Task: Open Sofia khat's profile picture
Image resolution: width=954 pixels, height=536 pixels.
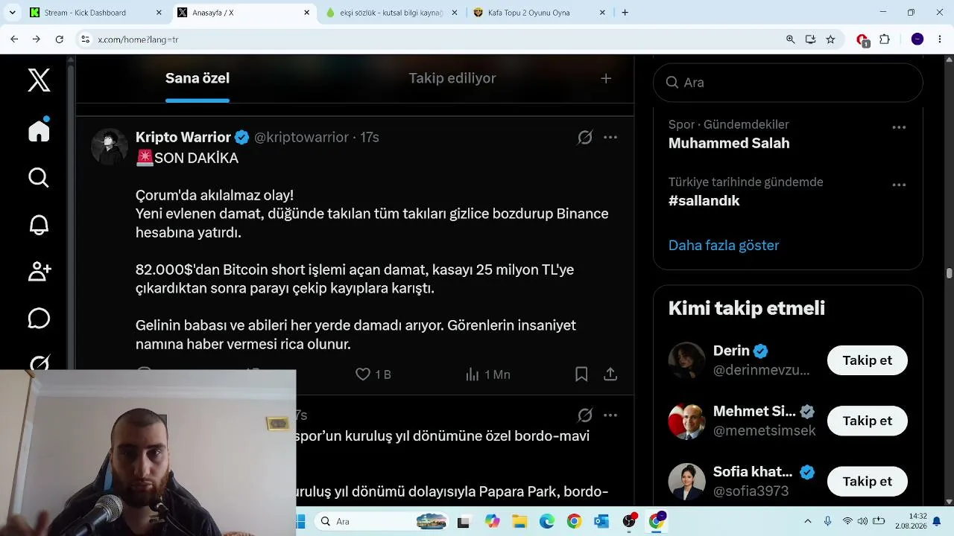Action: 686,482
